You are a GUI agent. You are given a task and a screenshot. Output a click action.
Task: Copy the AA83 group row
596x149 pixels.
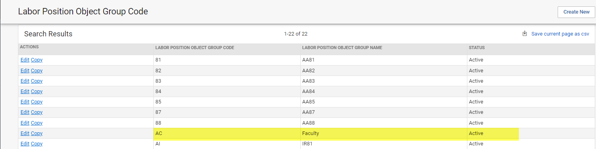37,81
